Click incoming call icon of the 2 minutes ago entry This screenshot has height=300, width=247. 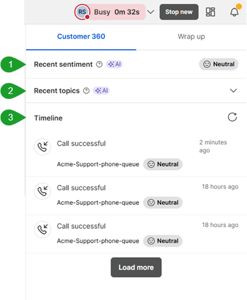pyautogui.click(x=42, y=147)
